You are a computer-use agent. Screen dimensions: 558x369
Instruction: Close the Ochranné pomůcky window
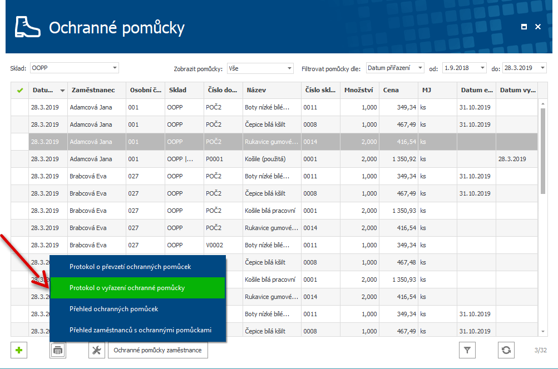click(538, 27)
